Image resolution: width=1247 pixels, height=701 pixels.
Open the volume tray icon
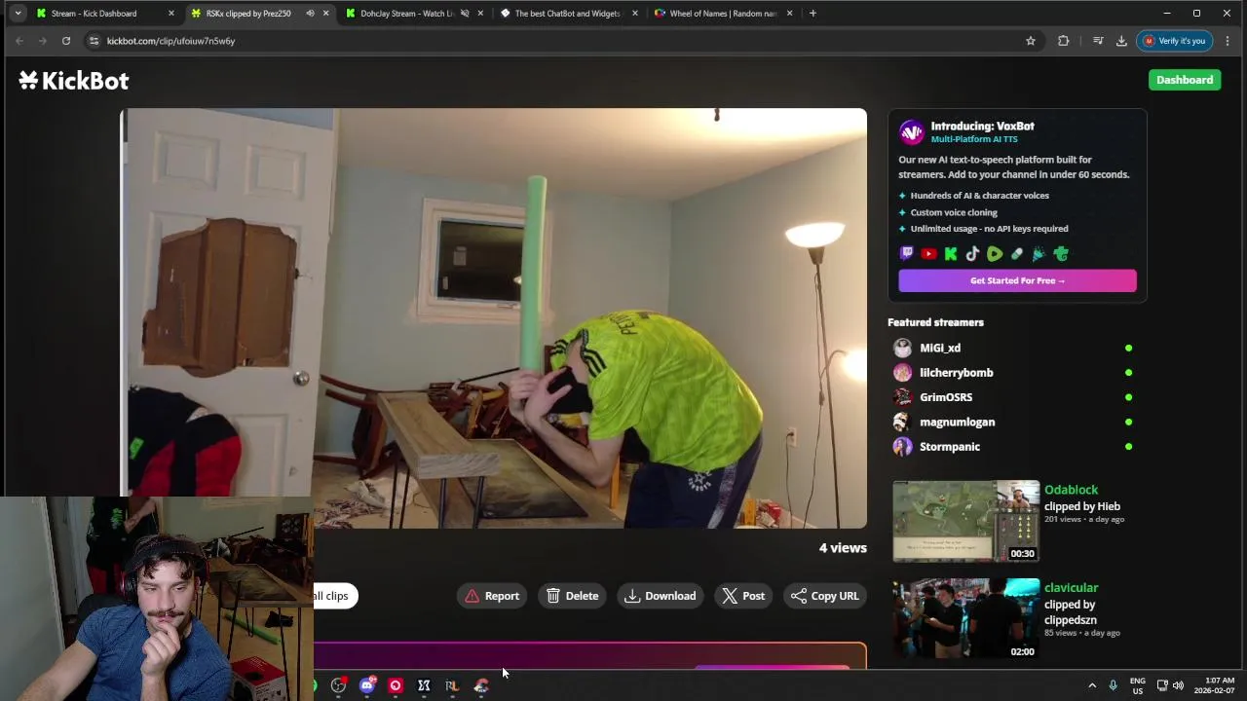pyautogui.click(x=1178, y=685)
